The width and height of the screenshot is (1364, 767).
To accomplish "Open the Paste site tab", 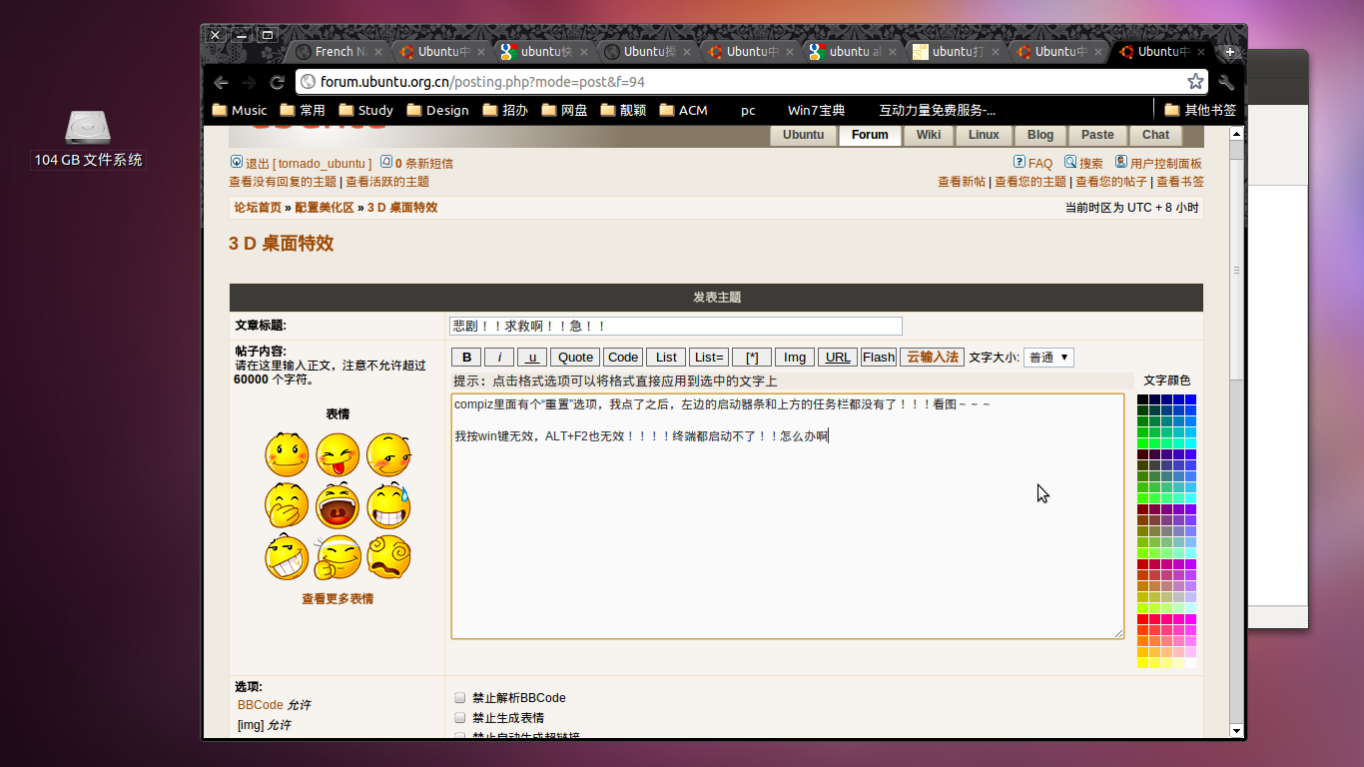I will tap(1097, 135).
